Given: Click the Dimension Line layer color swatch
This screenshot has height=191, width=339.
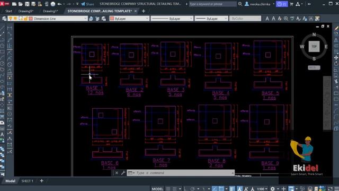Looking at the screenshot, I should click(31, 19).
